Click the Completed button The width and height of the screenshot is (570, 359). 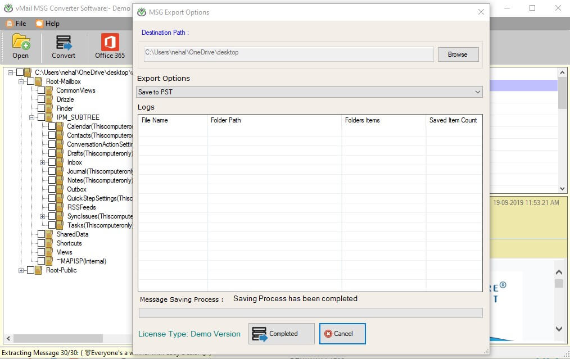[282, 334]
